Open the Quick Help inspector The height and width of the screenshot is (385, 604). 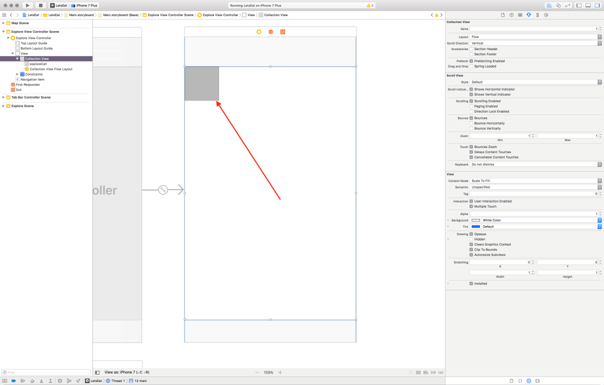[x=511, y=15]
